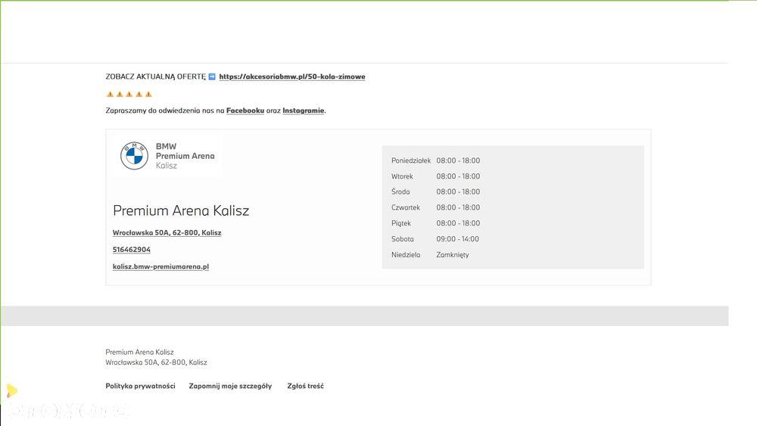Call the phone number 516462904

click(131, 250)
